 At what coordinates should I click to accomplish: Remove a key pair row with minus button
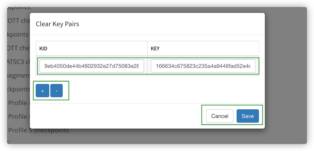(x=57, y=91)
